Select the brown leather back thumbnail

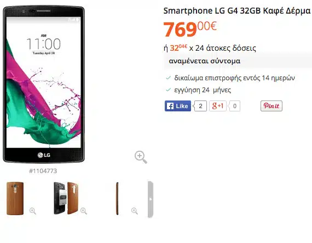[15, 198]
